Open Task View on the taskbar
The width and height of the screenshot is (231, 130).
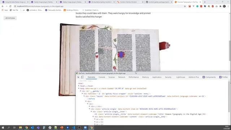point(14,127)
